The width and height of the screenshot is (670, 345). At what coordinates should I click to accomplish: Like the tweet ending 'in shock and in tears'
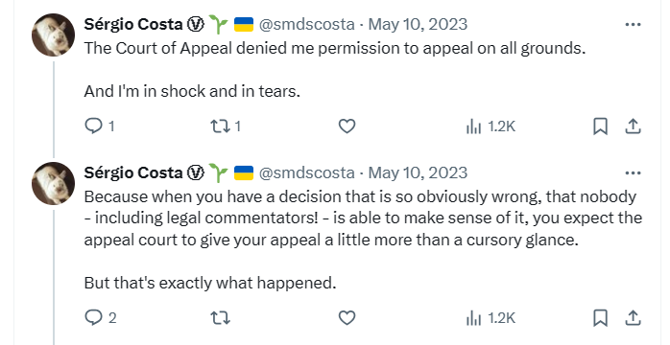(x=347, y=126)
